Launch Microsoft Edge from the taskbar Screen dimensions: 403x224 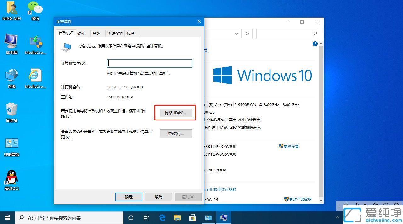pos(162,217)
